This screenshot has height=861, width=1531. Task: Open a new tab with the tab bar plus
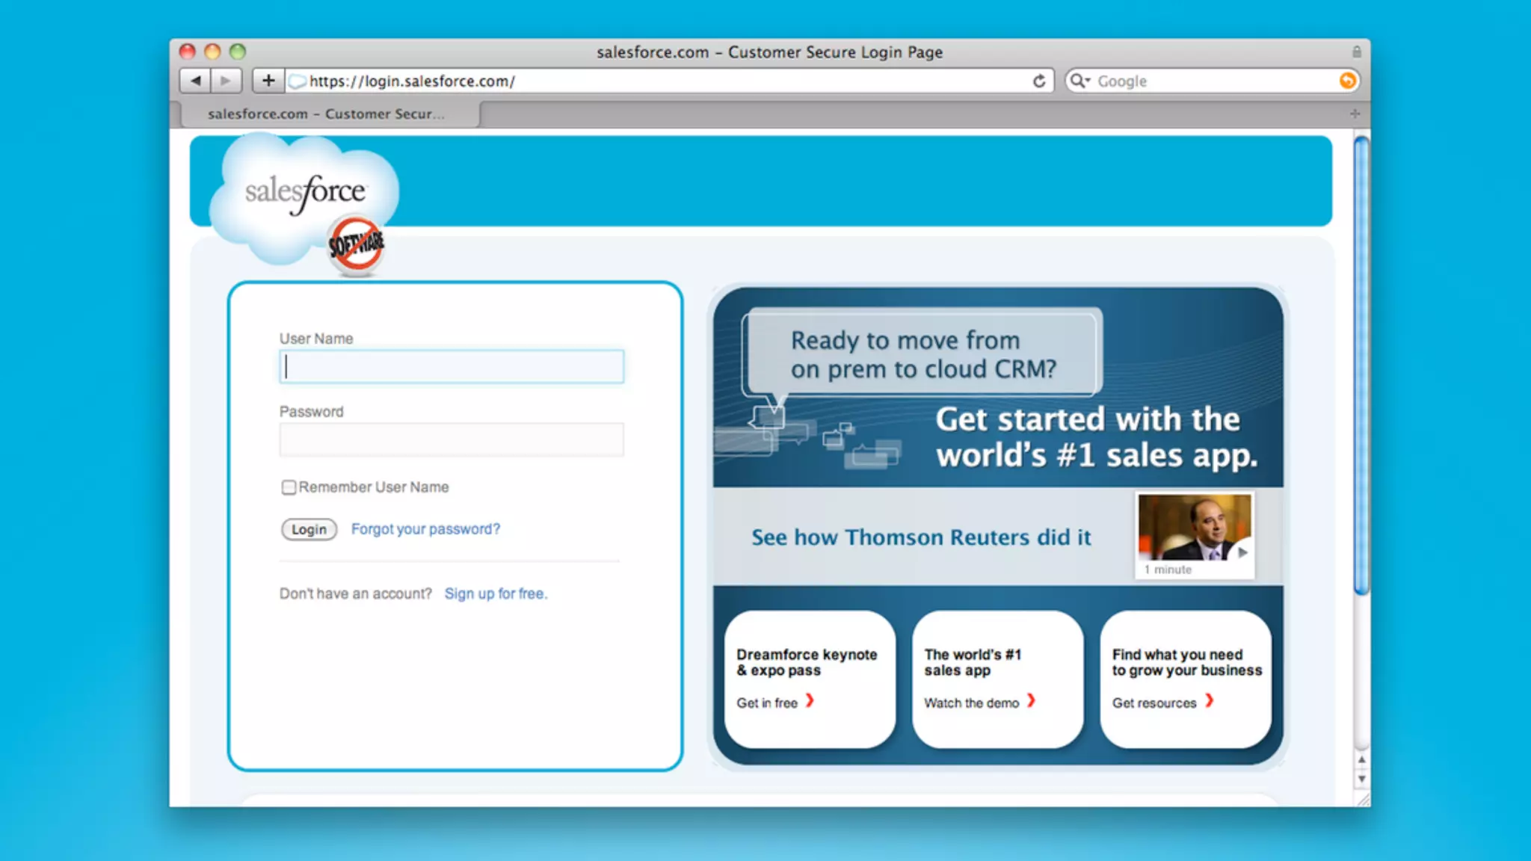point(1355,114)
